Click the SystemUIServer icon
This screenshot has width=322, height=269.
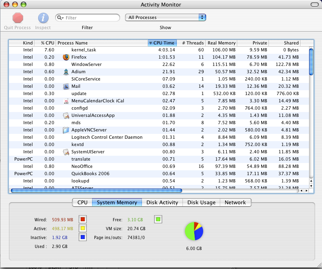(66, 152)
